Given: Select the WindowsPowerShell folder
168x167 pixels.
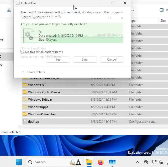Looking at the screenshot, I should tap(95, 114).
